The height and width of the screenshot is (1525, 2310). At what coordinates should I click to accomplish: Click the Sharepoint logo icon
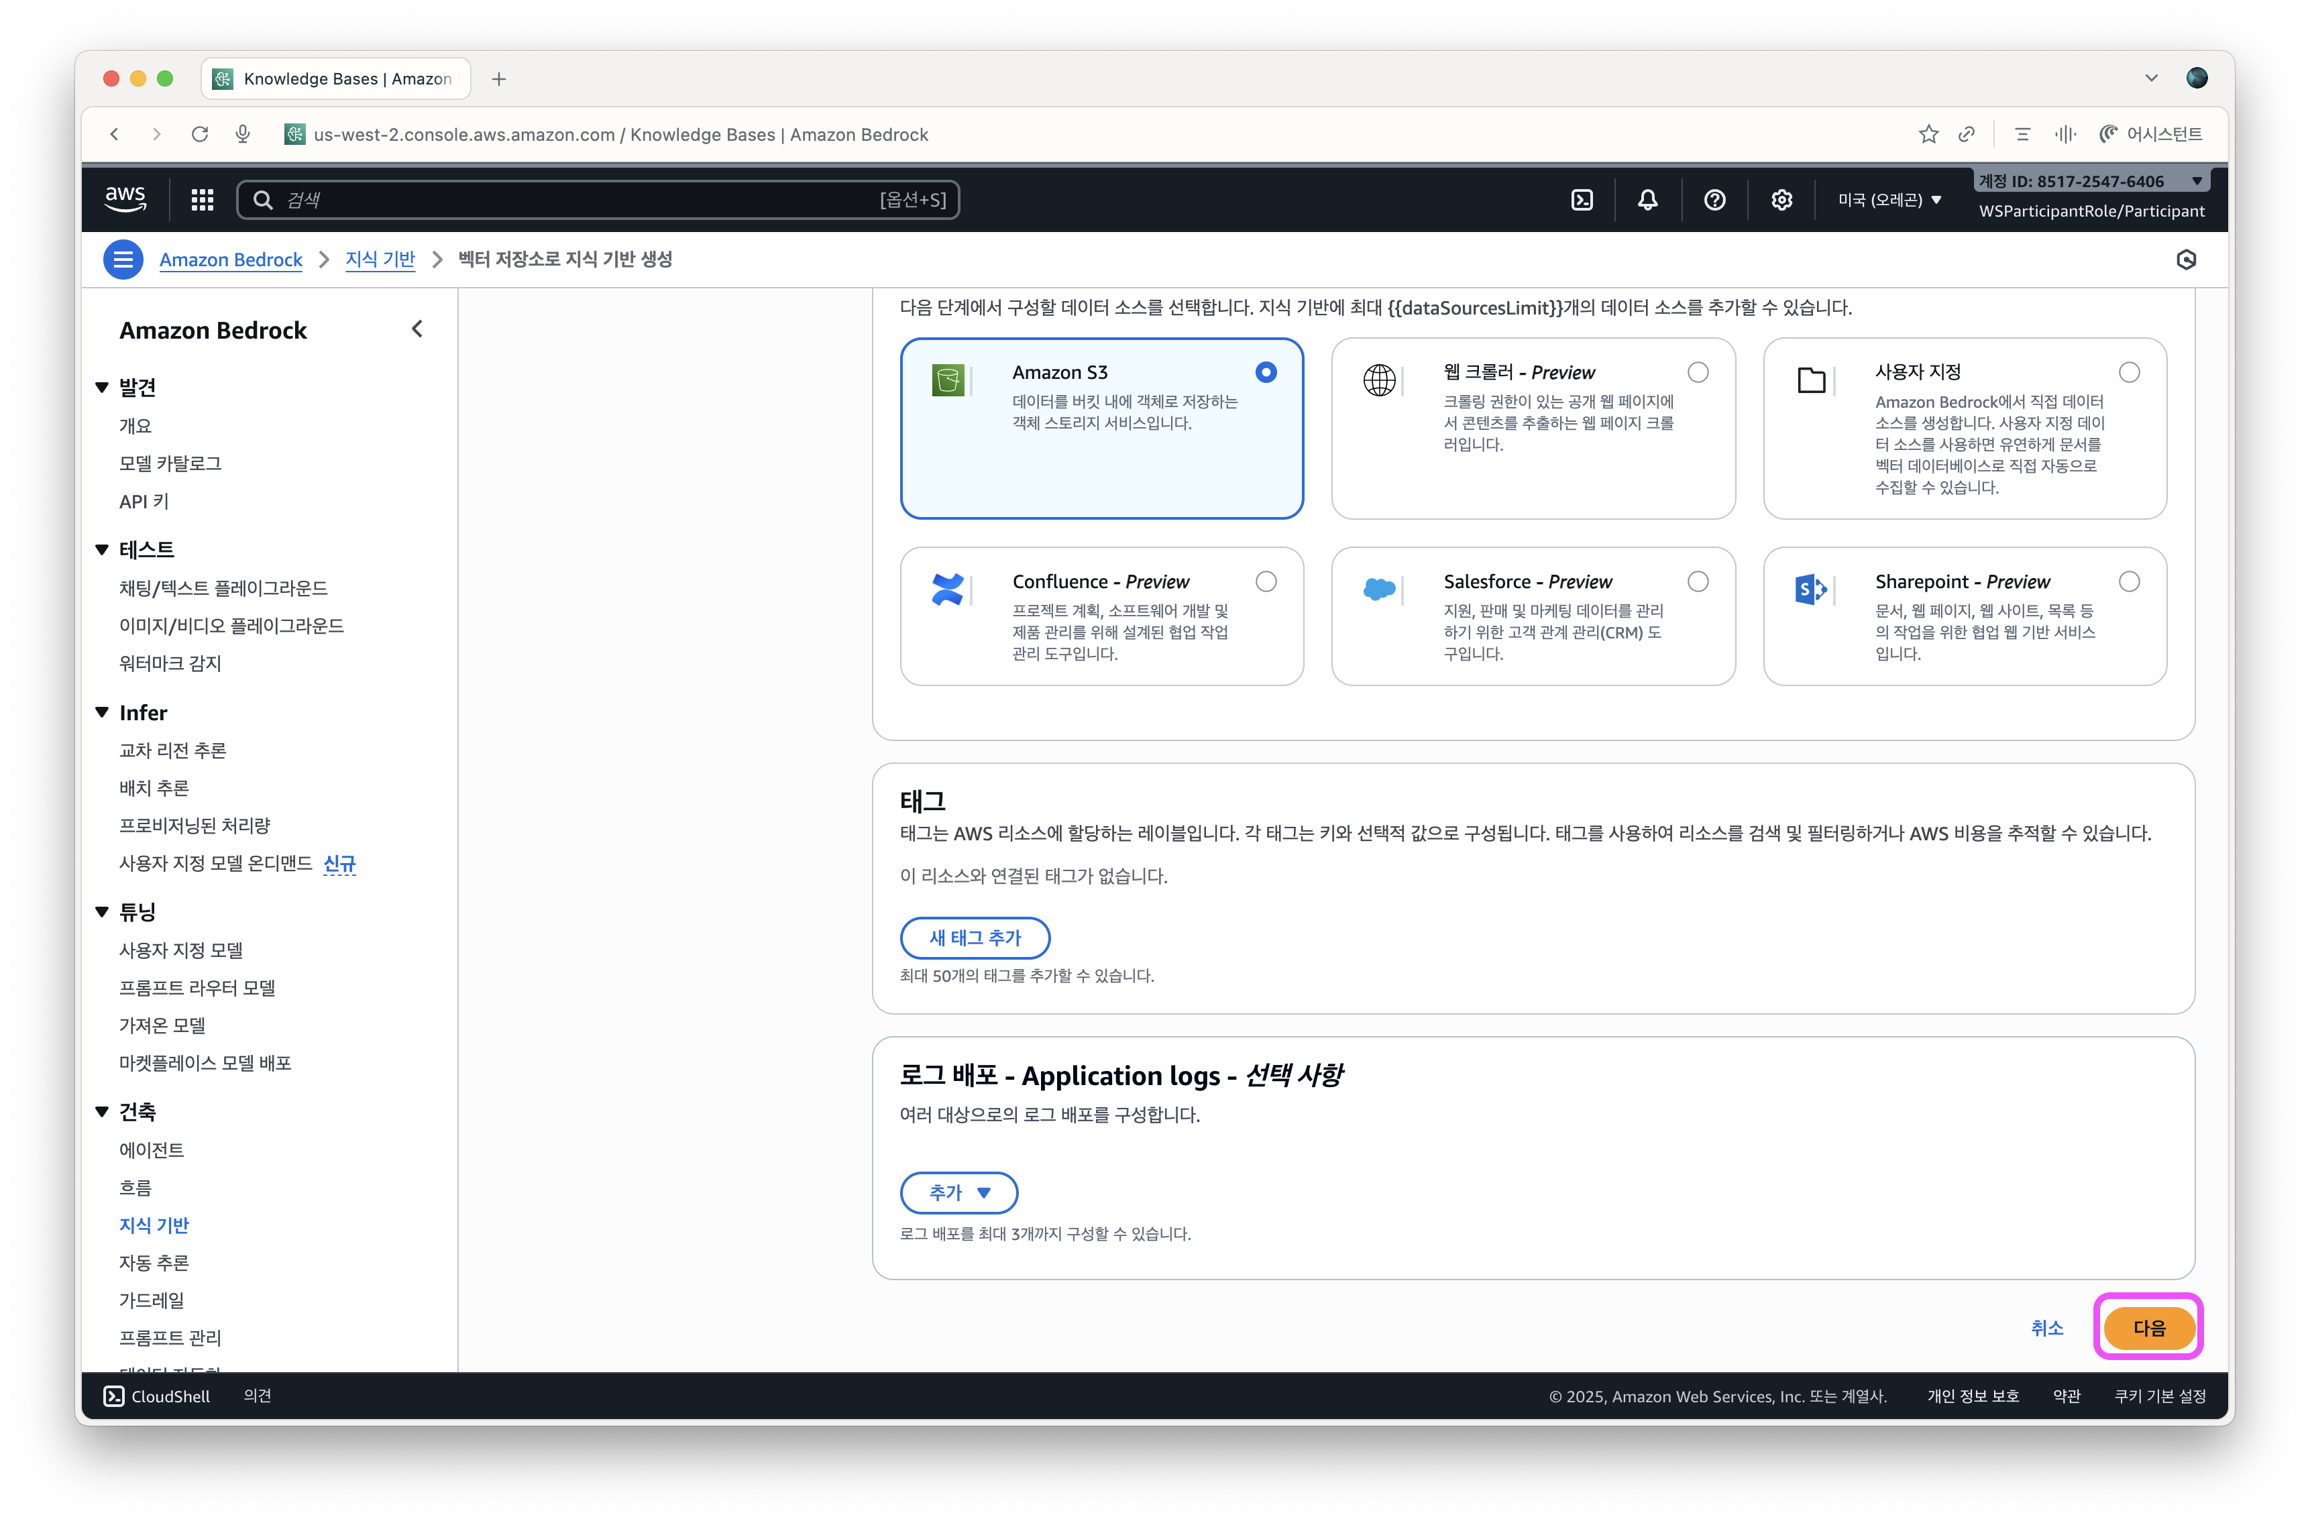[1811, 589]
